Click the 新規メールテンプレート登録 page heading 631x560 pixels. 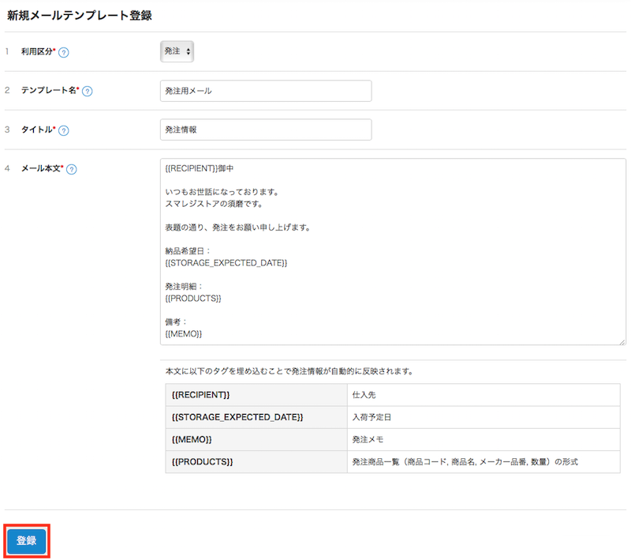pyautogui.click(x=80, y=15)
